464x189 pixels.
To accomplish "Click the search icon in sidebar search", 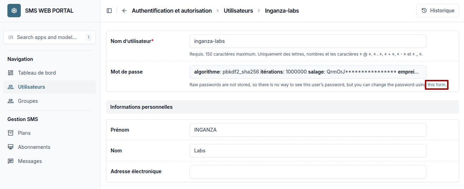I will coord(11,37).
